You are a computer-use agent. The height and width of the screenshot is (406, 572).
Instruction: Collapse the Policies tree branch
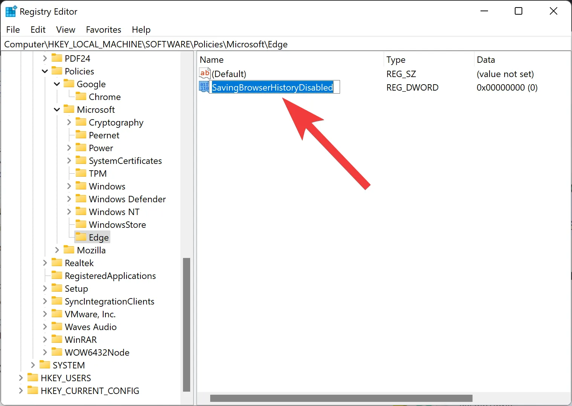coord(44,71)
